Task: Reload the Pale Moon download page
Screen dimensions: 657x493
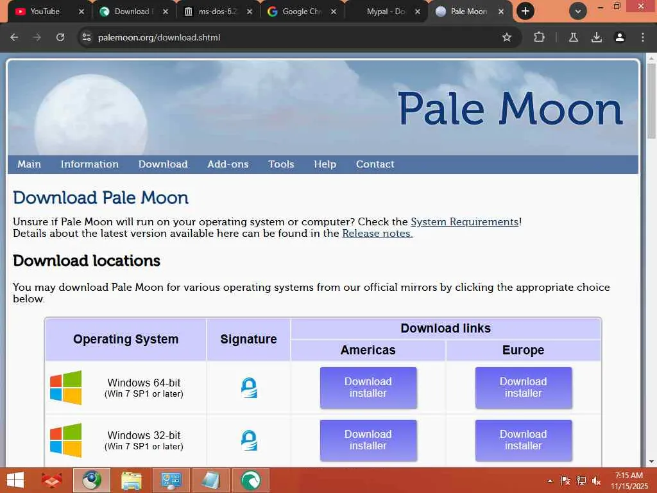Action: coord(60,37)
